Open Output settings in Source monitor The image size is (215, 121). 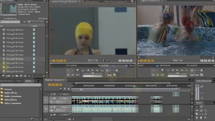117,70
